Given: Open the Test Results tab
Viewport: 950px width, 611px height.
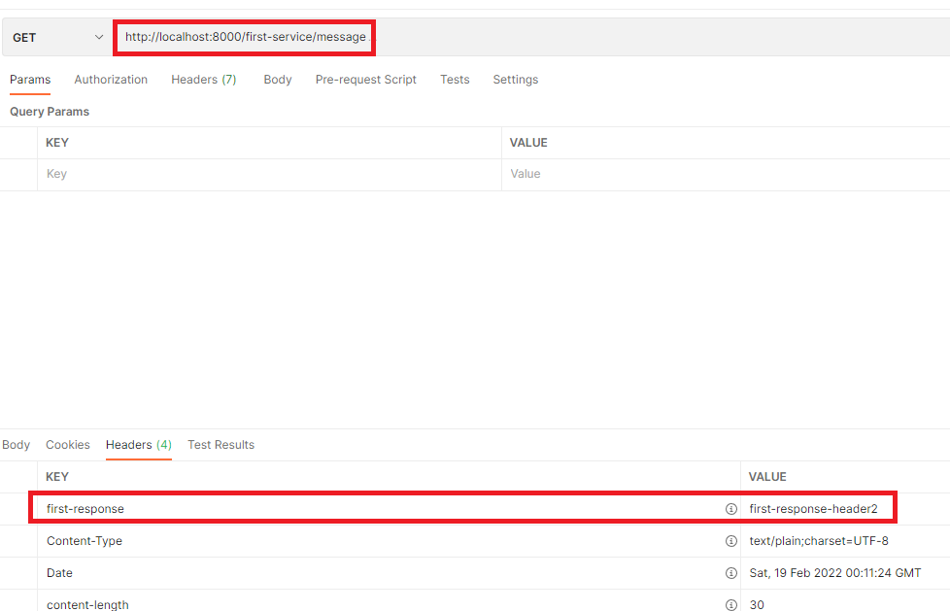Looking at the screenshot, I should (221, 445).
